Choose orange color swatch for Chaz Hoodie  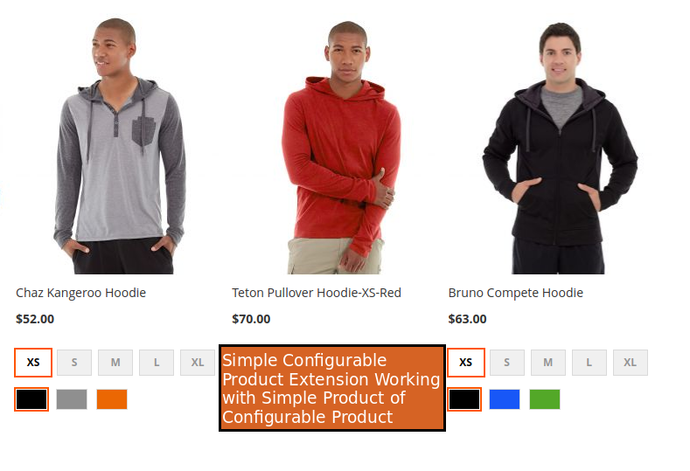tap(112, 399)
